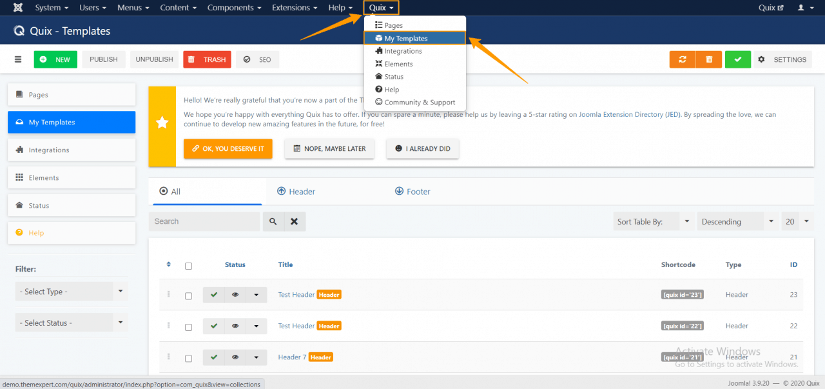Click OK, YOU DESERVE IT button

point(228,148)
